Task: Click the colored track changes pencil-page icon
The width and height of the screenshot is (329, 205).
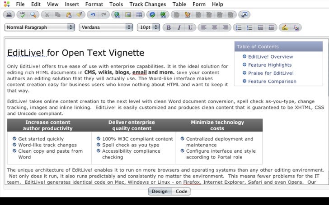Action: [x=188, y=14]
